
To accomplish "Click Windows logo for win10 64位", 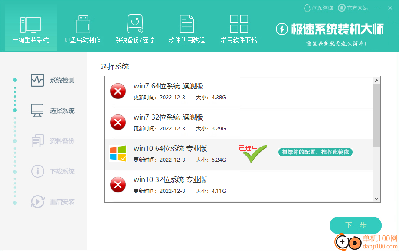I will (118, 153).
